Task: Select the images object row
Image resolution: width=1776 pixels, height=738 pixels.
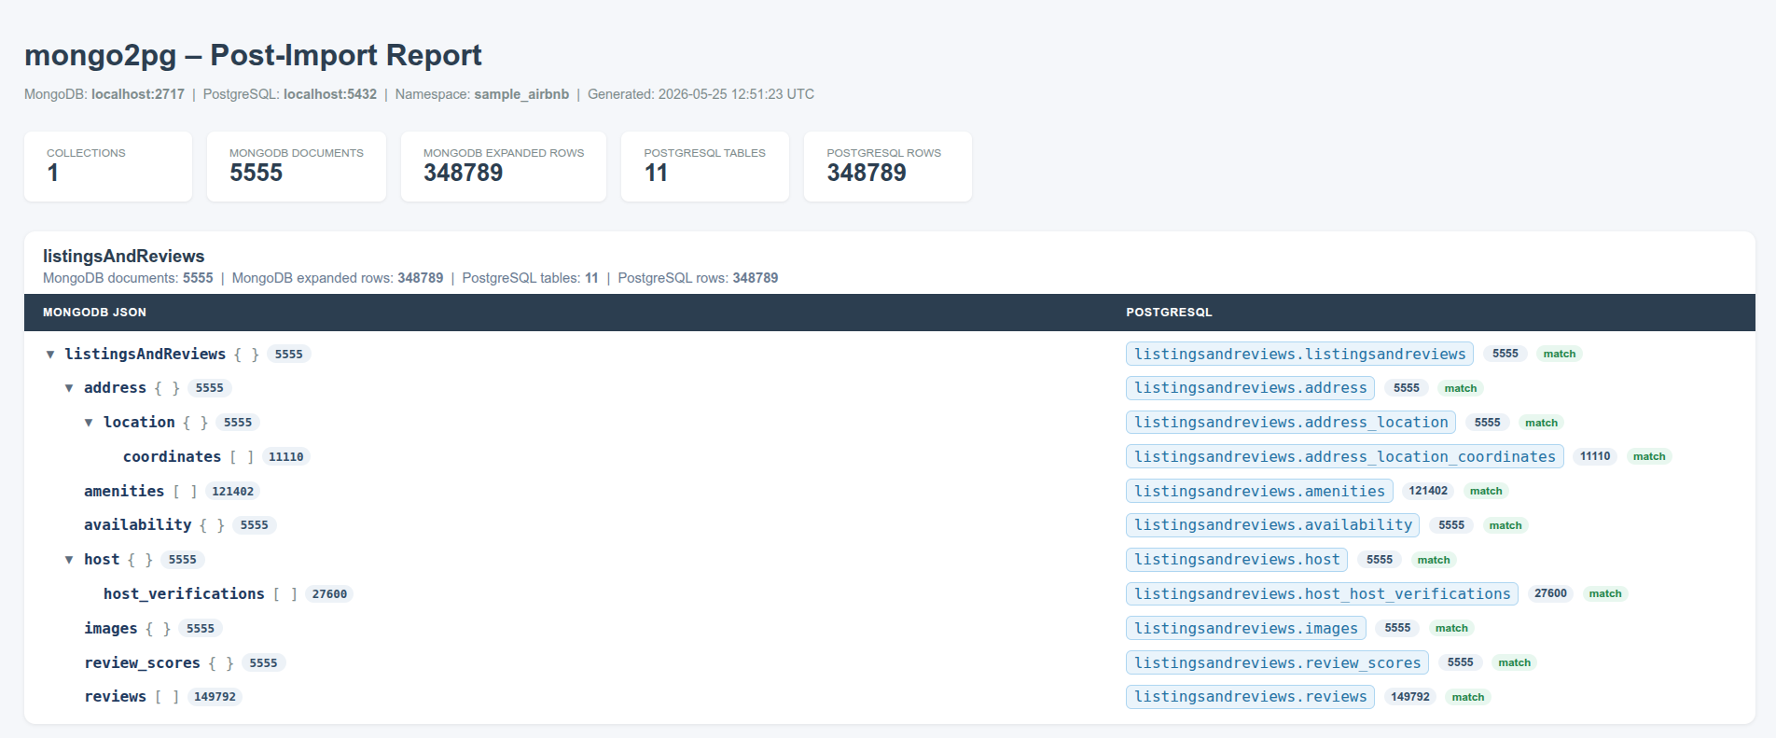Action: [x=153, y=629]
